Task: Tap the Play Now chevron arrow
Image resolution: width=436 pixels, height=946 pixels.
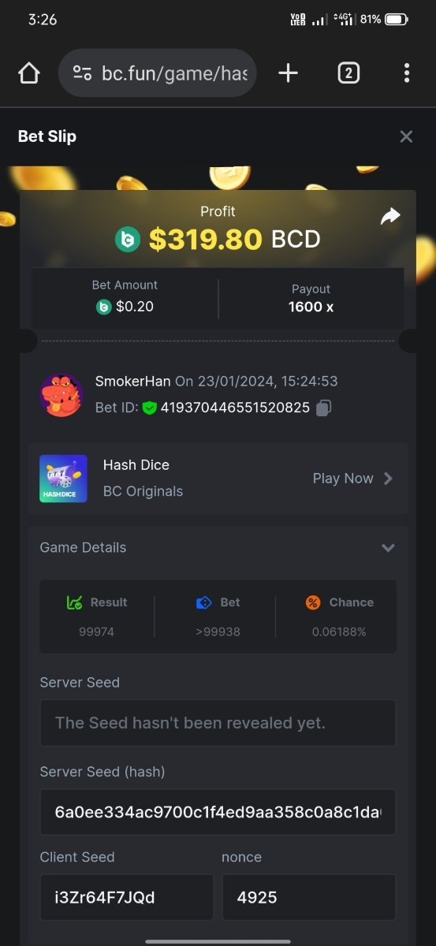Action: (387, 479)
